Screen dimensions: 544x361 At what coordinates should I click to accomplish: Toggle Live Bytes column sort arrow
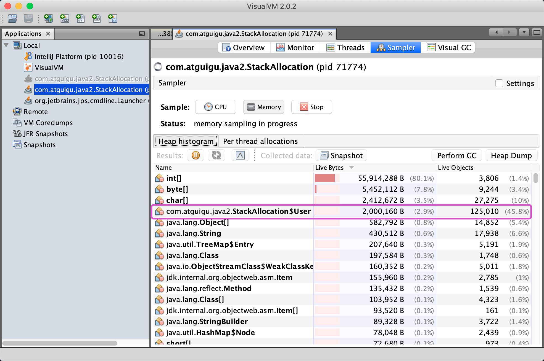(352, 167)
